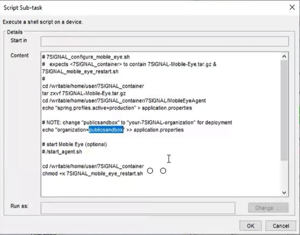Click the 'cd .../7SIGNAL/MobileEyeAgent' line
The image size is (300, 235).
pyautogui.click(x=124, y=101)
